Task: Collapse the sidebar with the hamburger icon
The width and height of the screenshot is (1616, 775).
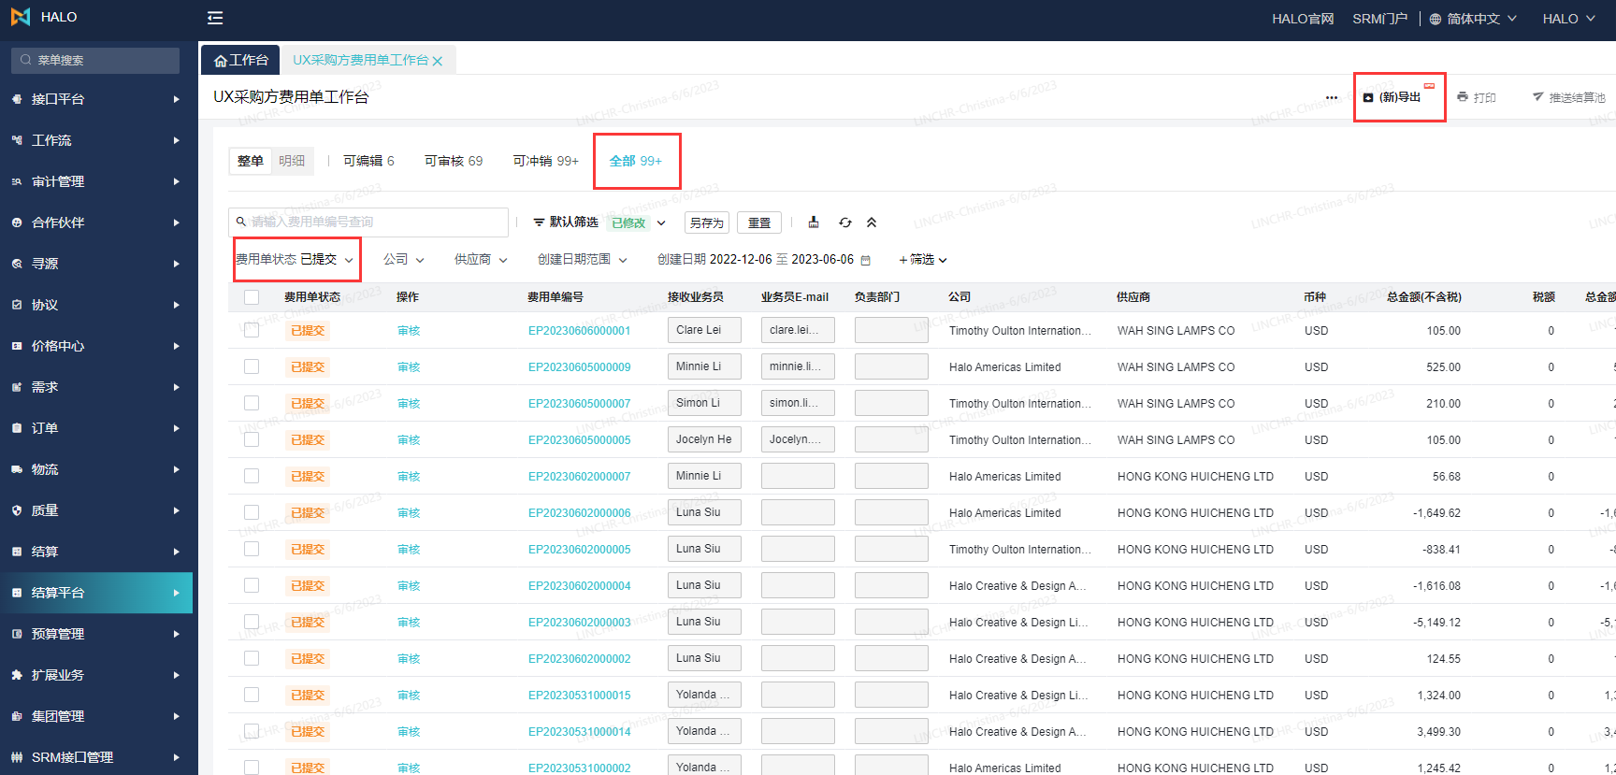Action: (215, 18)
